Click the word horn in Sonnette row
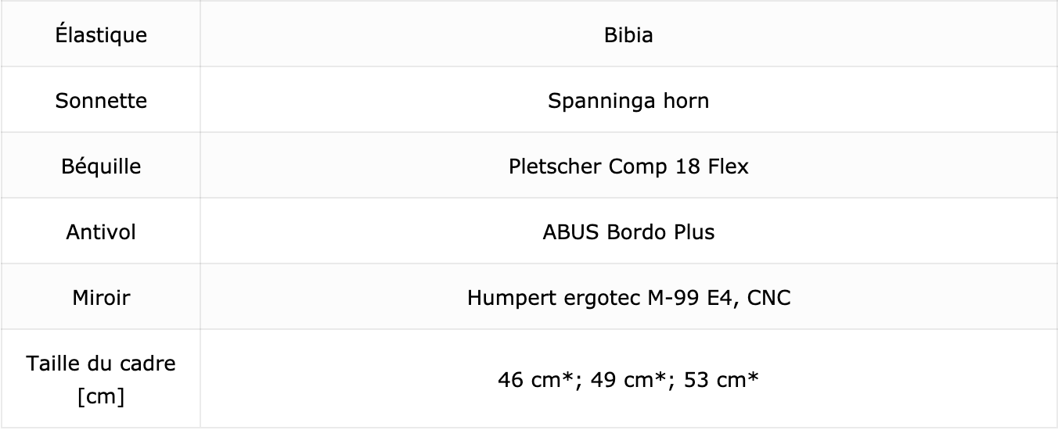Image resolution: width=1058 pixels, height=430 pixels. pyautogui.click(x=688, y=100)
